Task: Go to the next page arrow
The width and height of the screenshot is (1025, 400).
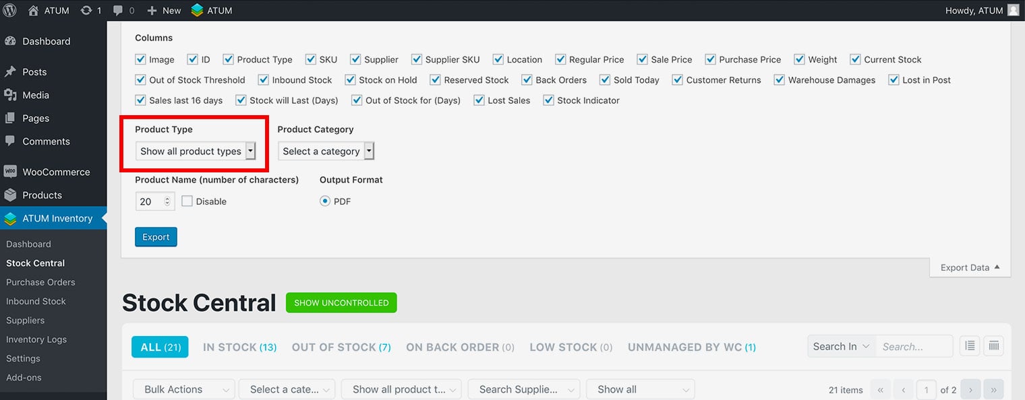Action: (970, 390)
